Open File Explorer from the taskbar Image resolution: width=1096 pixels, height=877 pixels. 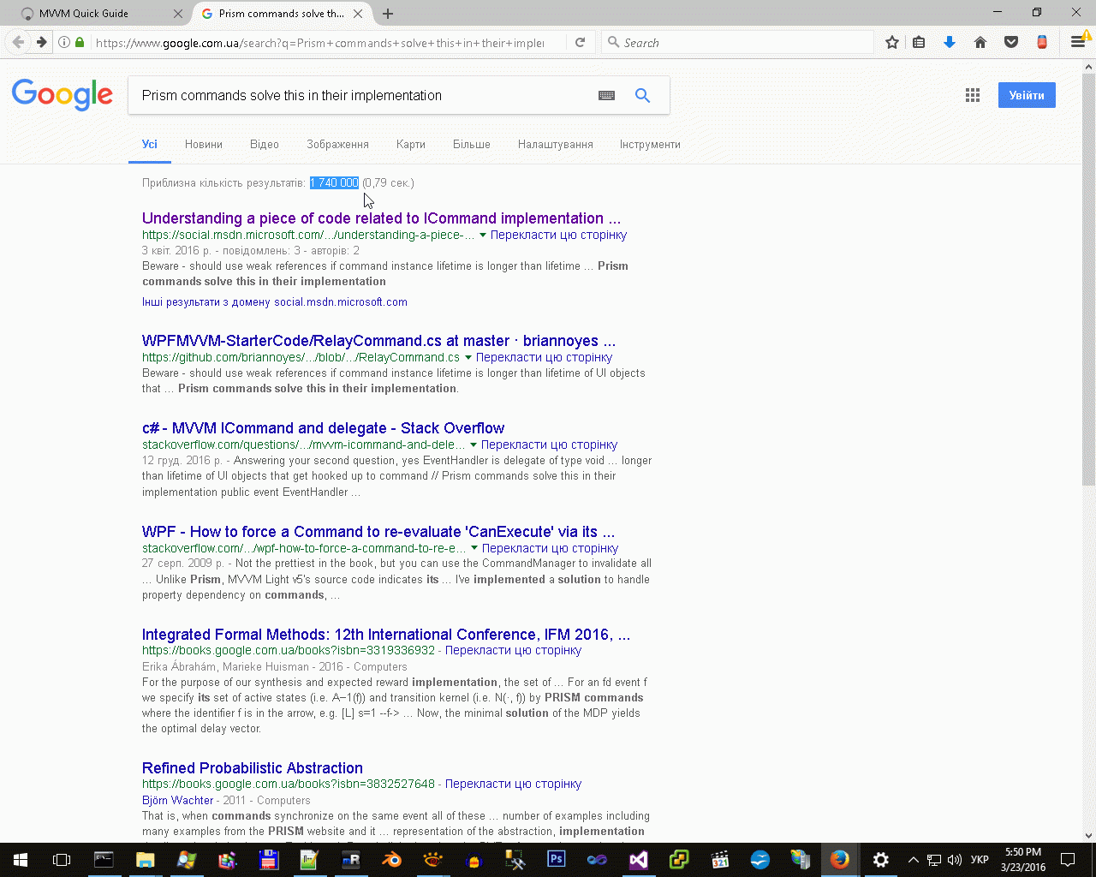[145, 860]
